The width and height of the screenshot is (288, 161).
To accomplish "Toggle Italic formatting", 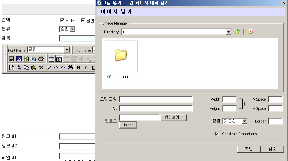I will pos(85,67).
